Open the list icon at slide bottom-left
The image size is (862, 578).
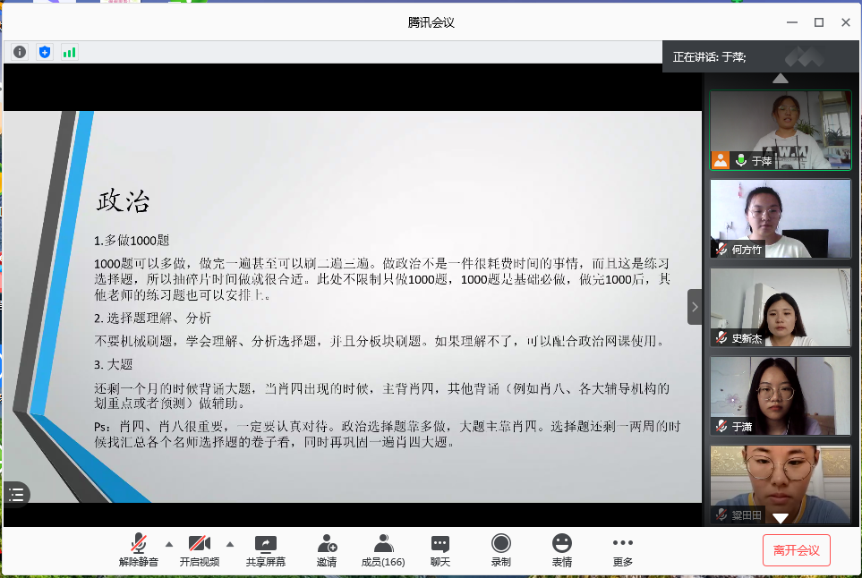tap(16, 494)
